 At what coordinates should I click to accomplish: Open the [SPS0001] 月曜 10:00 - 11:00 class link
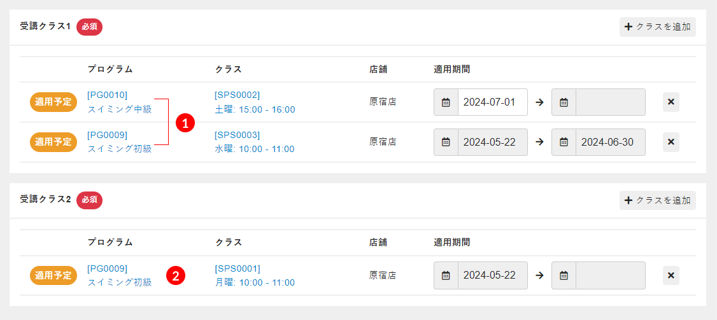(x=254, y=275)
